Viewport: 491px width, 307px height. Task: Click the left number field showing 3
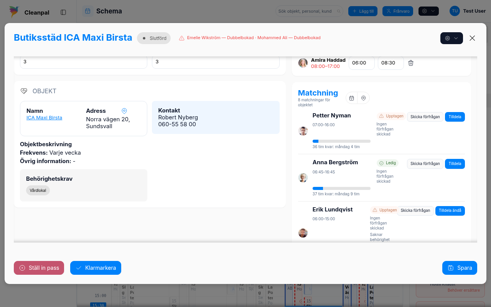click(84, 63)
